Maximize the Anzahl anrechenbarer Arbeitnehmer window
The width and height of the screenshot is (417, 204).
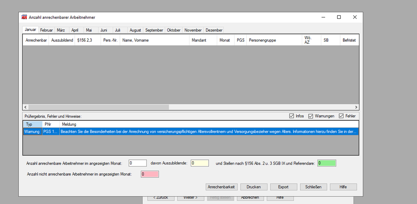point(339,17)
